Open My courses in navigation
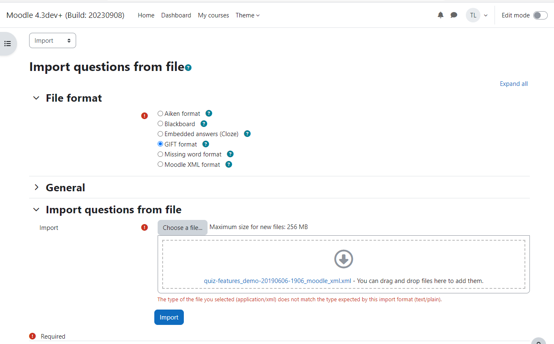Image resolution: width=554 pixels, height=344 pixels. [x=213, y=15]
